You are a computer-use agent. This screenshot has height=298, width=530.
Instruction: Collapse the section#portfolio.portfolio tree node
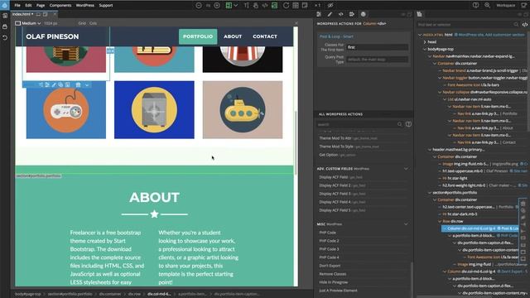(x=430, y=193)
